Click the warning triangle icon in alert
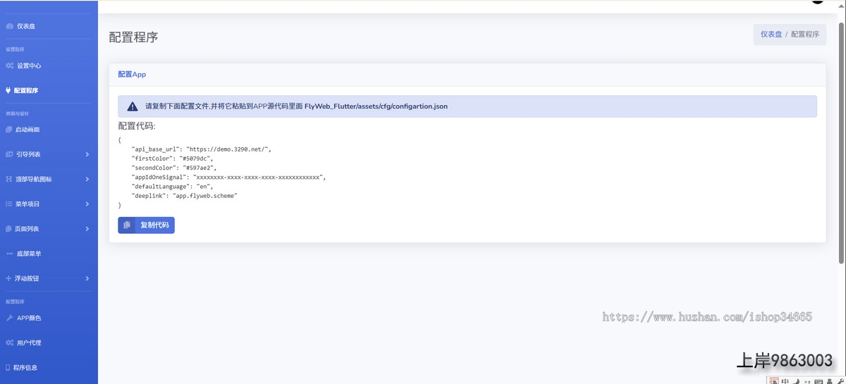 coord(133,106)
